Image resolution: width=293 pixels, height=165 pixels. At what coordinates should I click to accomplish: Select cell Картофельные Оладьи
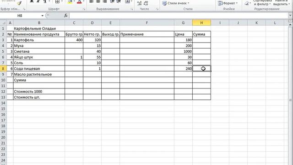coord(39,28)
